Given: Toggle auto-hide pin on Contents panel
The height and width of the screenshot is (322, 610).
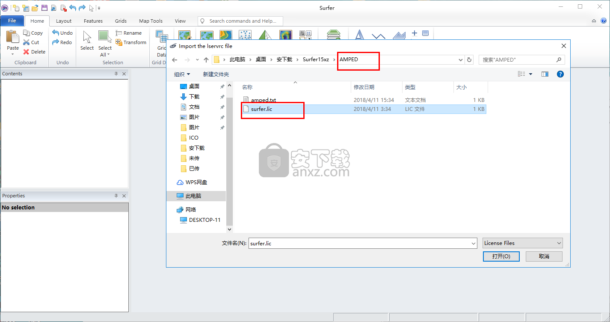Looking at the screenshot, I should pos(116,74).
